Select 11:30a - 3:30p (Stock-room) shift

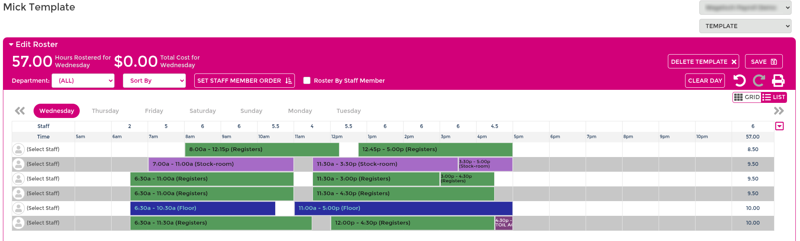tap(385, 164)
